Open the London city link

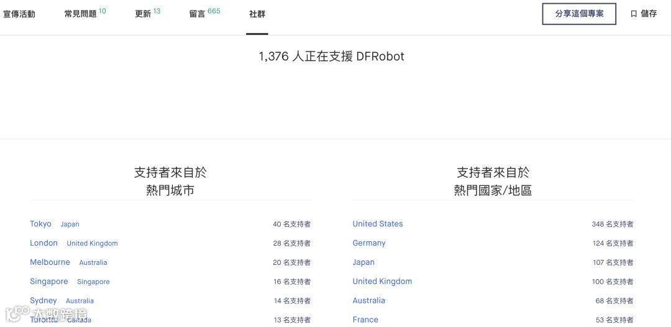tap(43, 243)
